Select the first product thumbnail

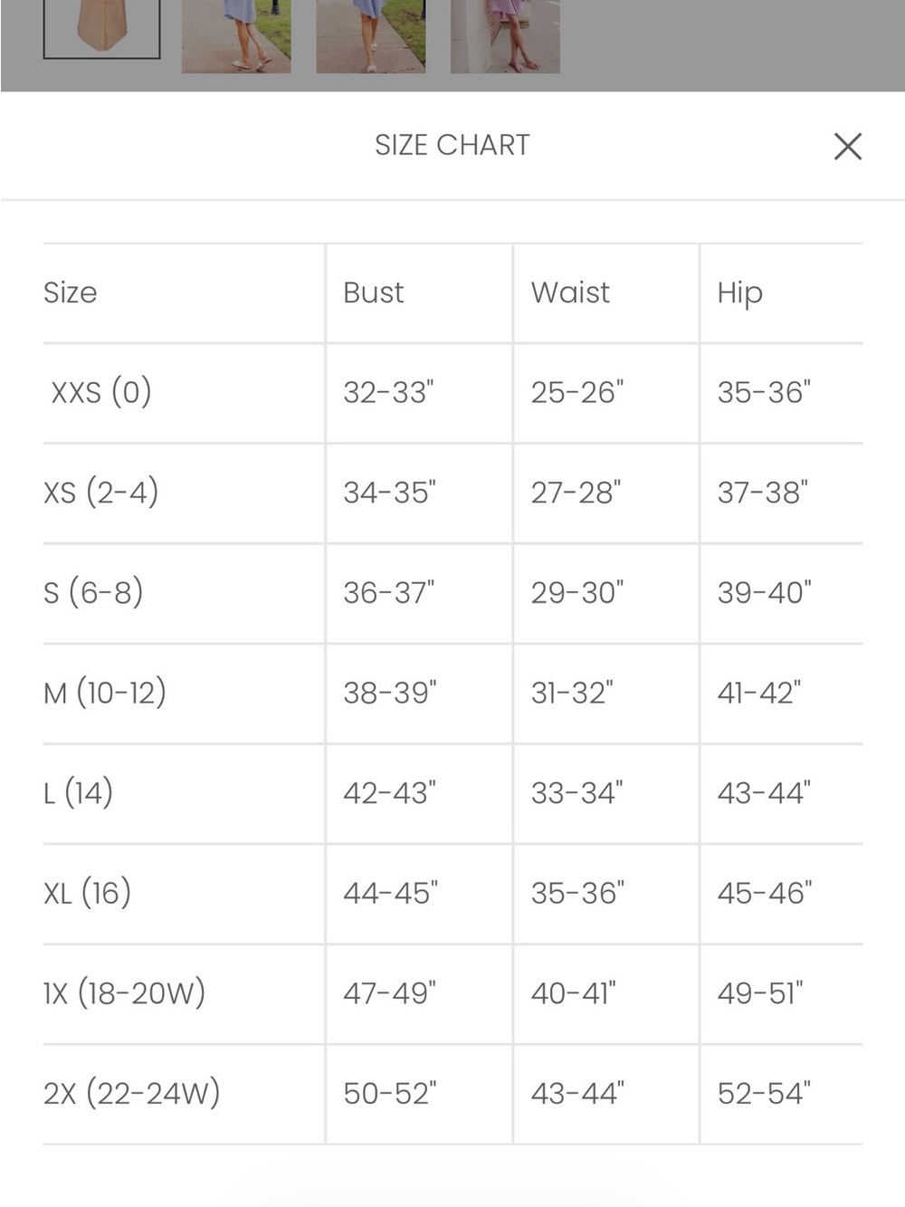[x=101, y=29]
